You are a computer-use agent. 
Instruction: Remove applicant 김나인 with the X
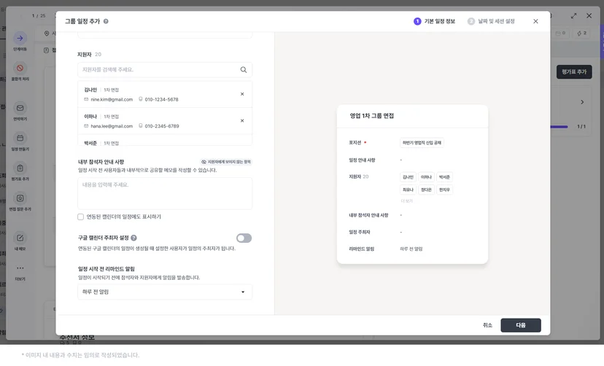click(242, 94)
